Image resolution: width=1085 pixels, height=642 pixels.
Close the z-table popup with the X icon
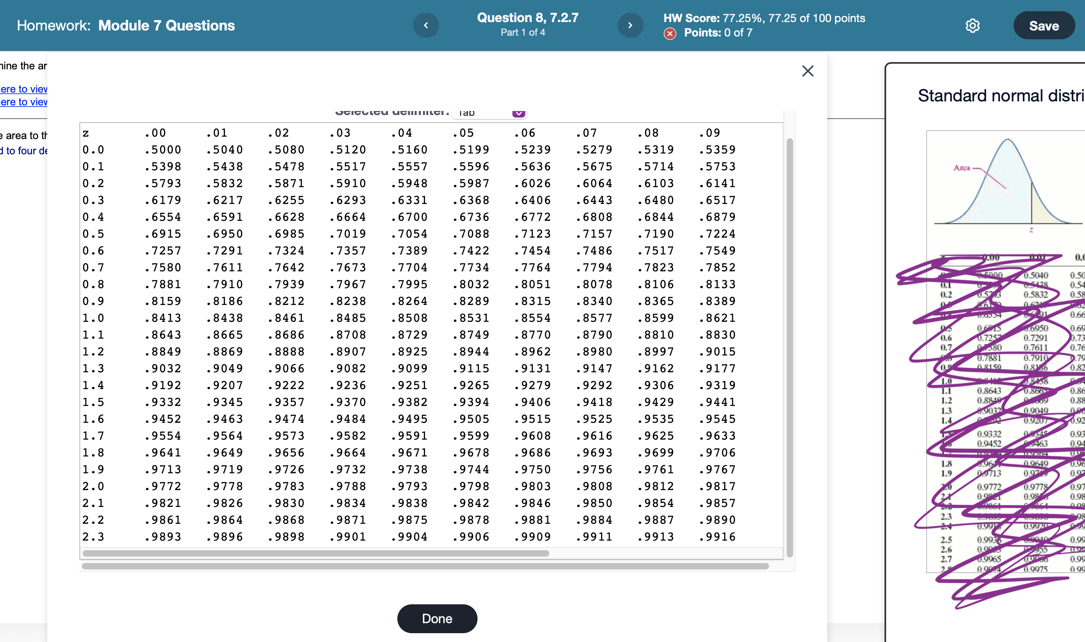[808, 71]
